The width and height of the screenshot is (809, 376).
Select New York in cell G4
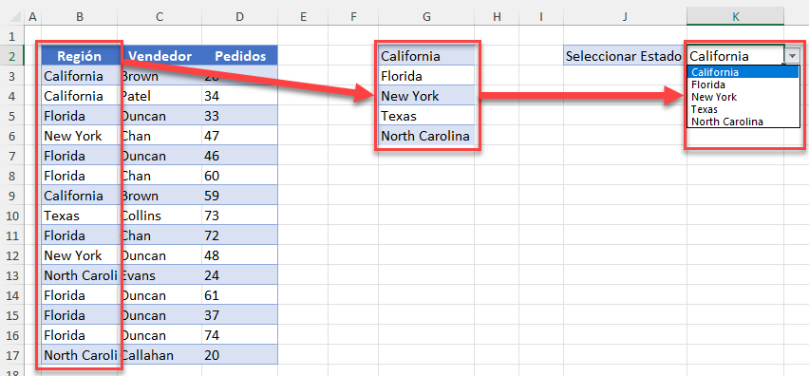pyautogui.click(x=426, y=96)
